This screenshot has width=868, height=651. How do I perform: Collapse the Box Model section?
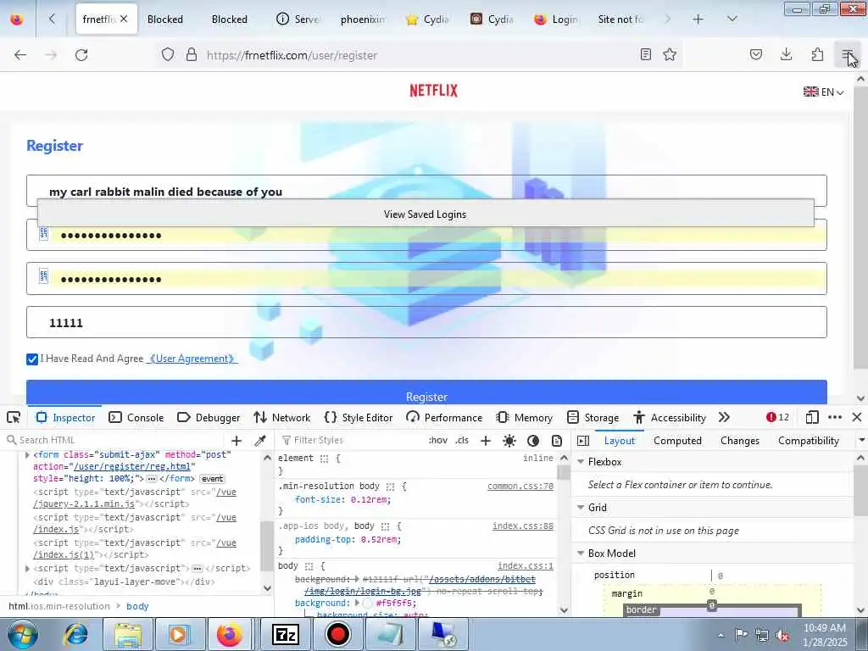coord(581,554)
